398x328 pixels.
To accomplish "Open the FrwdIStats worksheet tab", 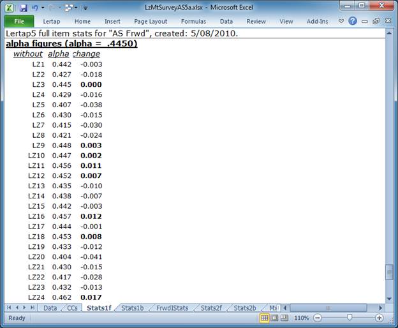I will click(x=171, y=308).
